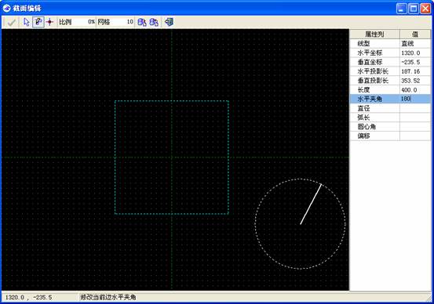
Task: Toggle the active edit-line pencil tool
Action: point(38,22)
